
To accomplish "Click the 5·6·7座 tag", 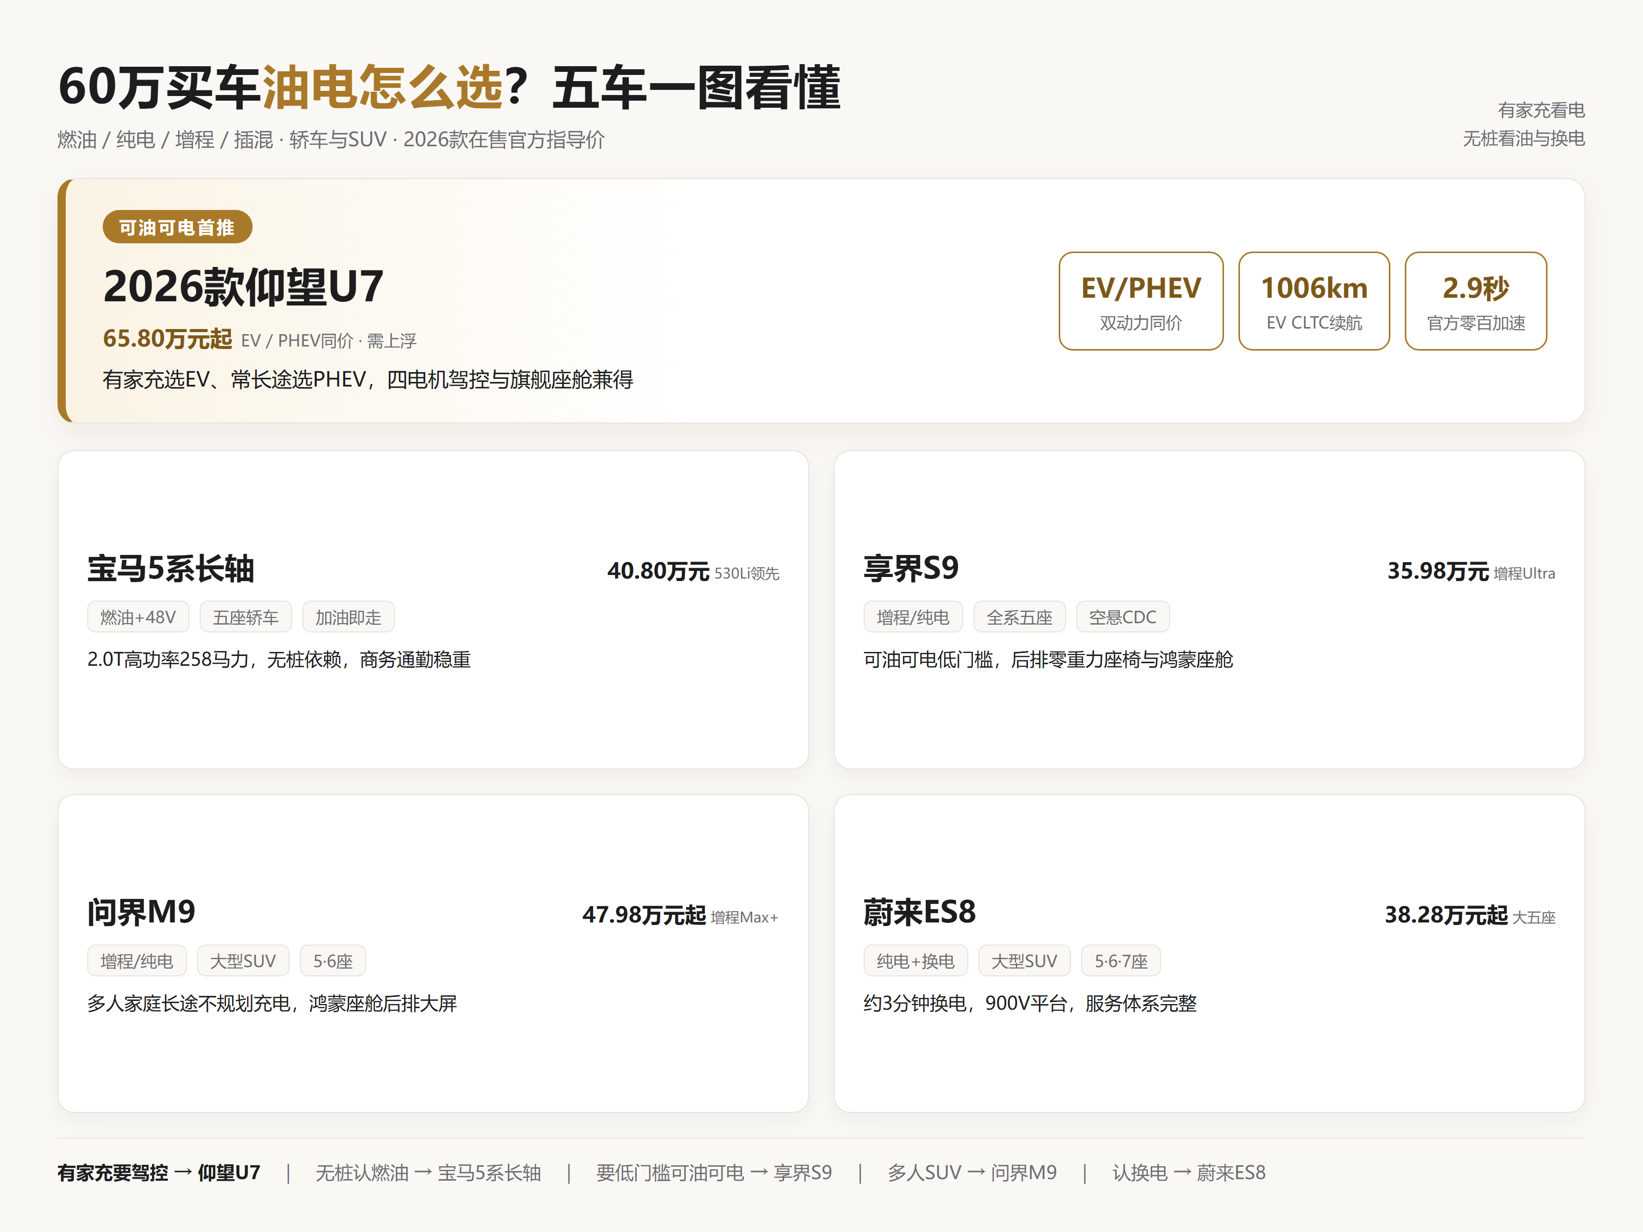I will 1121,961.
